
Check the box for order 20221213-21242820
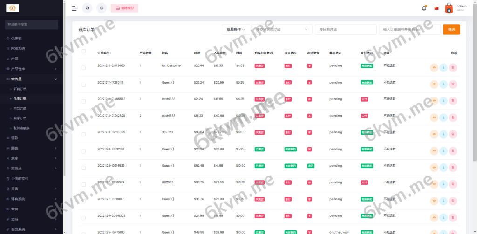83,118
